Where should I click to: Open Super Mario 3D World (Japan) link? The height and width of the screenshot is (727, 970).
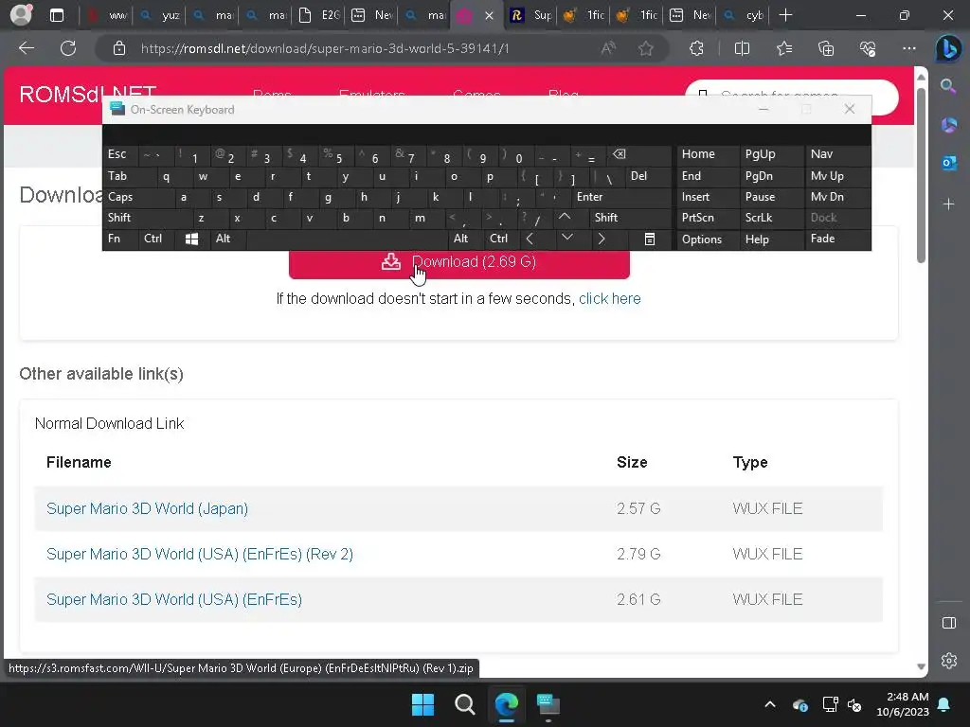147,508
